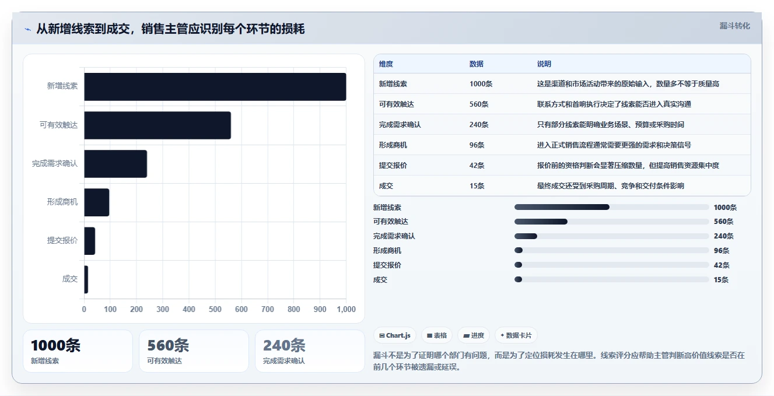
Task: Click description starting 这是渠道和市场活动
Action: (628, 84)
